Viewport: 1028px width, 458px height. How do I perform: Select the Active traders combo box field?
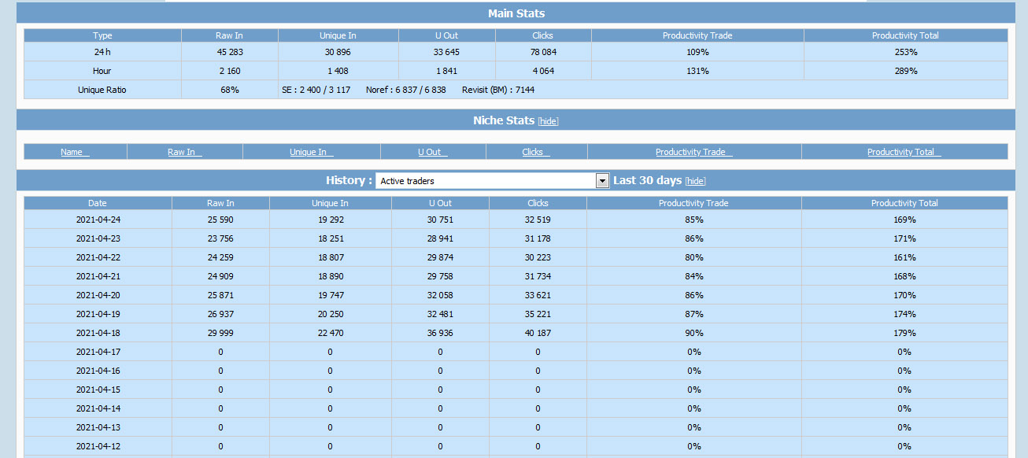(x=493, y=181)
